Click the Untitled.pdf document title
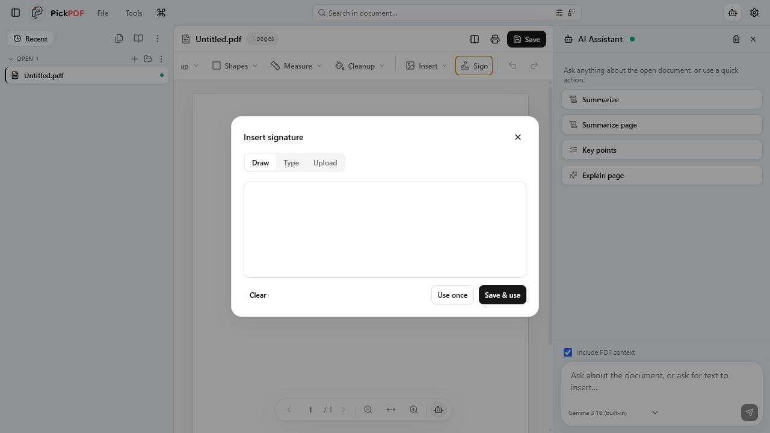The image size is (770, 433). coord(218,39)
